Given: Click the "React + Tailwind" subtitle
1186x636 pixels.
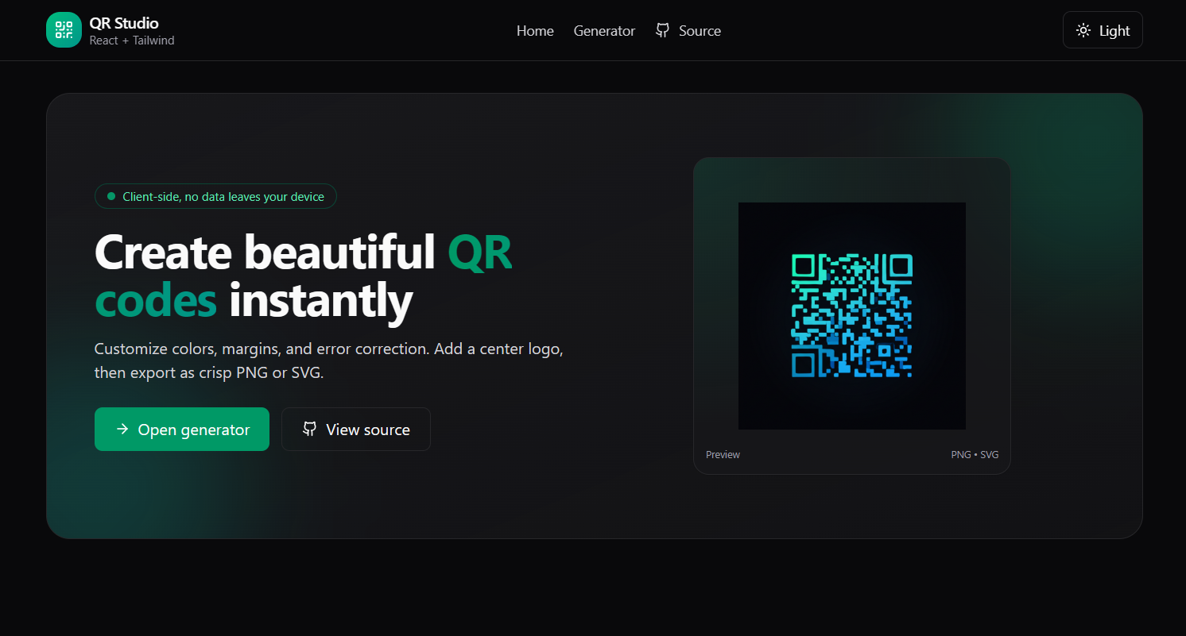Looking at the screenshot, I should click(x=132, y=40).
